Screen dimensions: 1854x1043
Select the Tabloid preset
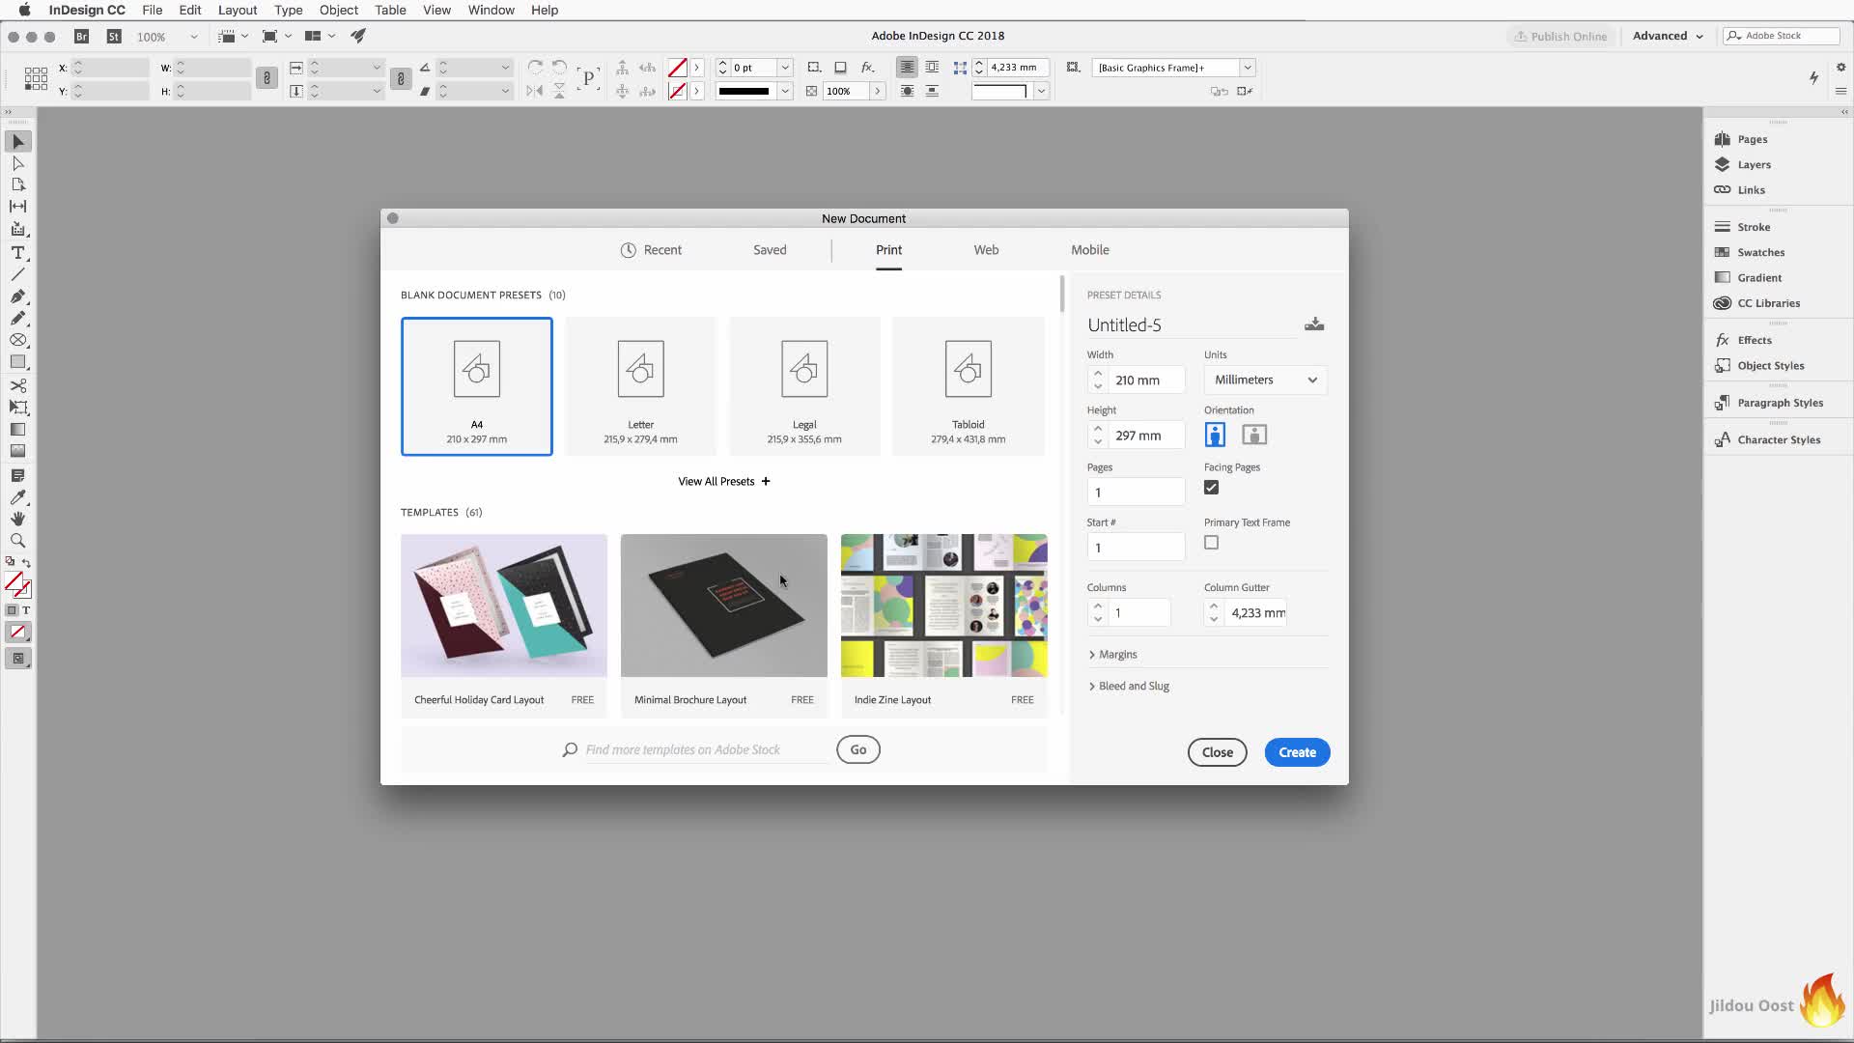click(968, 386)
